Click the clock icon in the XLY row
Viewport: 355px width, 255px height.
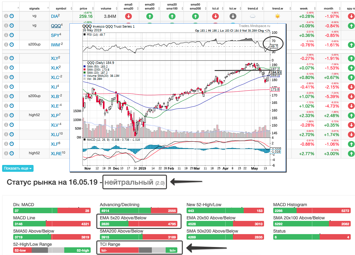[x=12, y=58]
